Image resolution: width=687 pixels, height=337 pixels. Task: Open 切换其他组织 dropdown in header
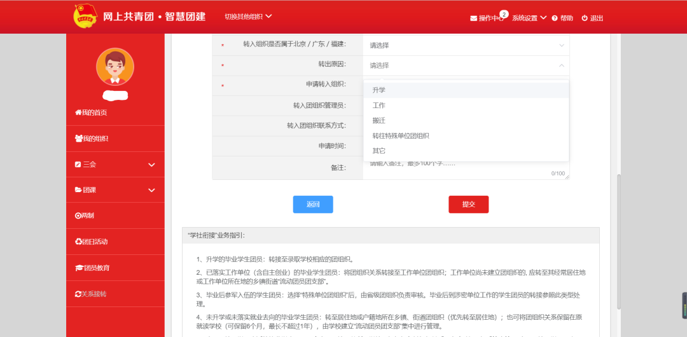pos(248,16)
